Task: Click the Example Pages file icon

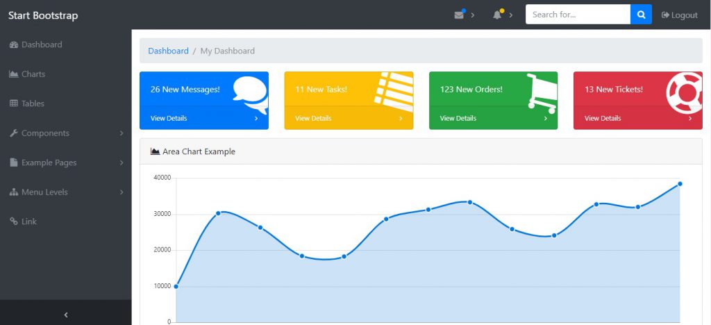Action: click(14, 162)
